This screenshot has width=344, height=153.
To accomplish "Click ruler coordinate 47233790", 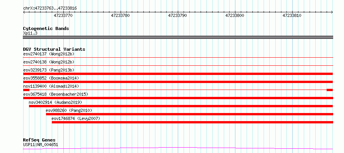I will tap(178, 15).
